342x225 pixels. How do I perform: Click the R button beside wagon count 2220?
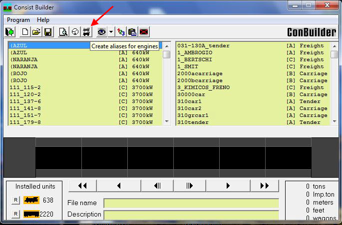[16, 214]
